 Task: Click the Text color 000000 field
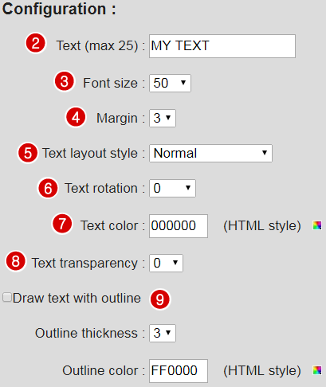(x=179, y=226)
